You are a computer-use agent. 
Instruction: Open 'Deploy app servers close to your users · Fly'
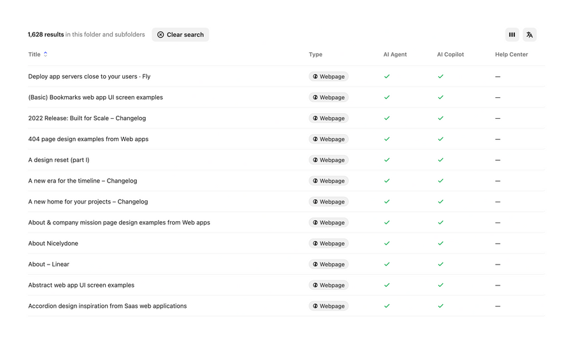89,76
